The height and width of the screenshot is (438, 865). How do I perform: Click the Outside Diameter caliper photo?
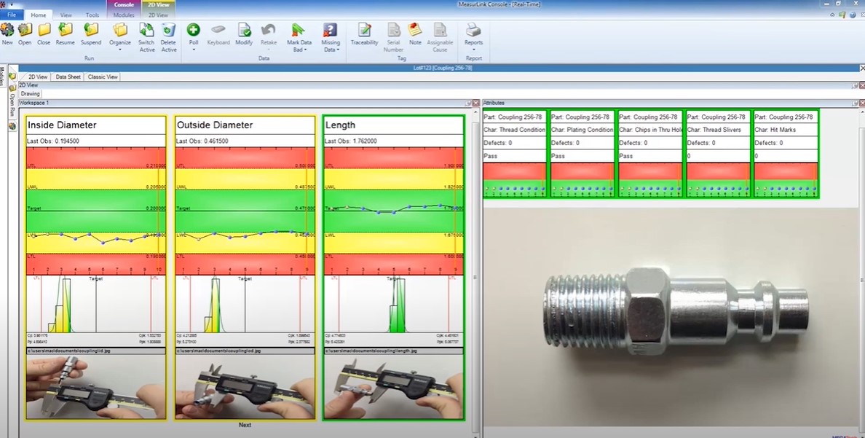245,387
